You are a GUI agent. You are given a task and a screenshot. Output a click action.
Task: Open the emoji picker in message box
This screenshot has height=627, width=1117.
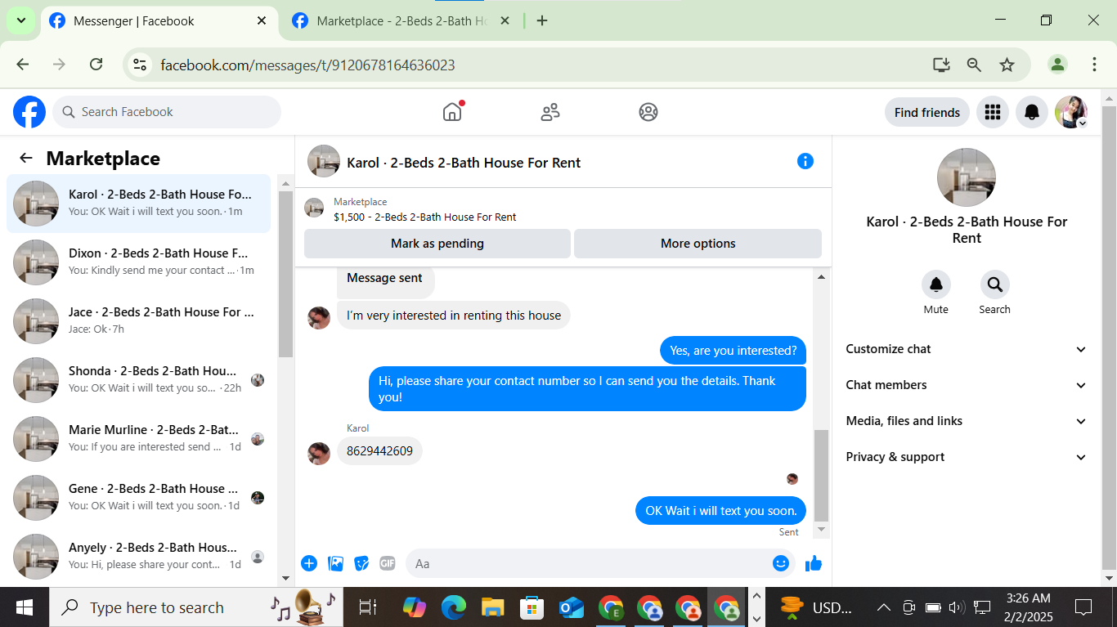click(x=781, y=563)
